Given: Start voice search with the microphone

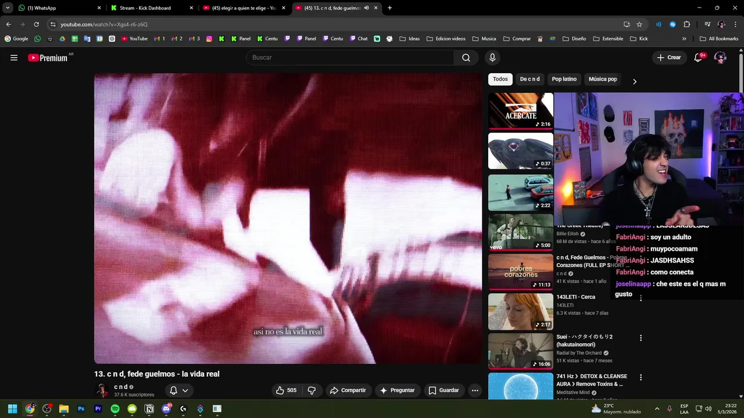Looking at the screenshot, I should point(492,57).
